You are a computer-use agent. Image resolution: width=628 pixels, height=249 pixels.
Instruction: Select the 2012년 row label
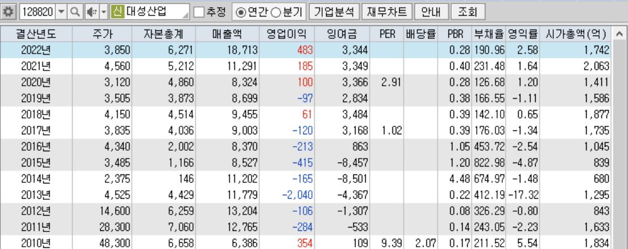click(x=36, y=211)
